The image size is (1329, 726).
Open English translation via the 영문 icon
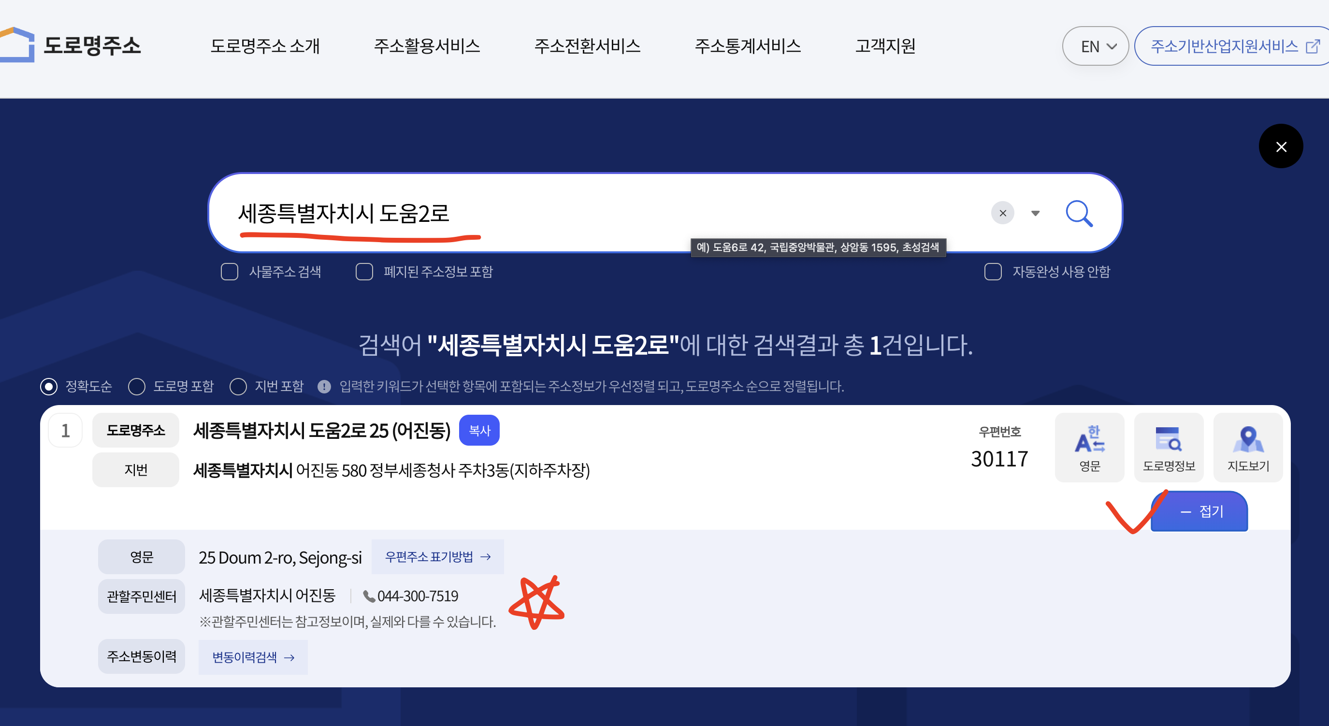[1089, 447]
